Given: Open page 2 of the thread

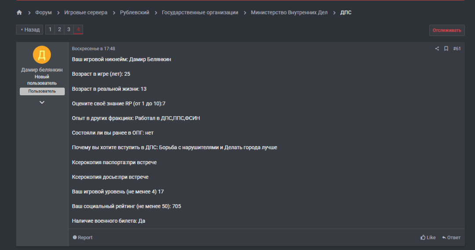Looking at the screenshot, I should coord(59,29).
